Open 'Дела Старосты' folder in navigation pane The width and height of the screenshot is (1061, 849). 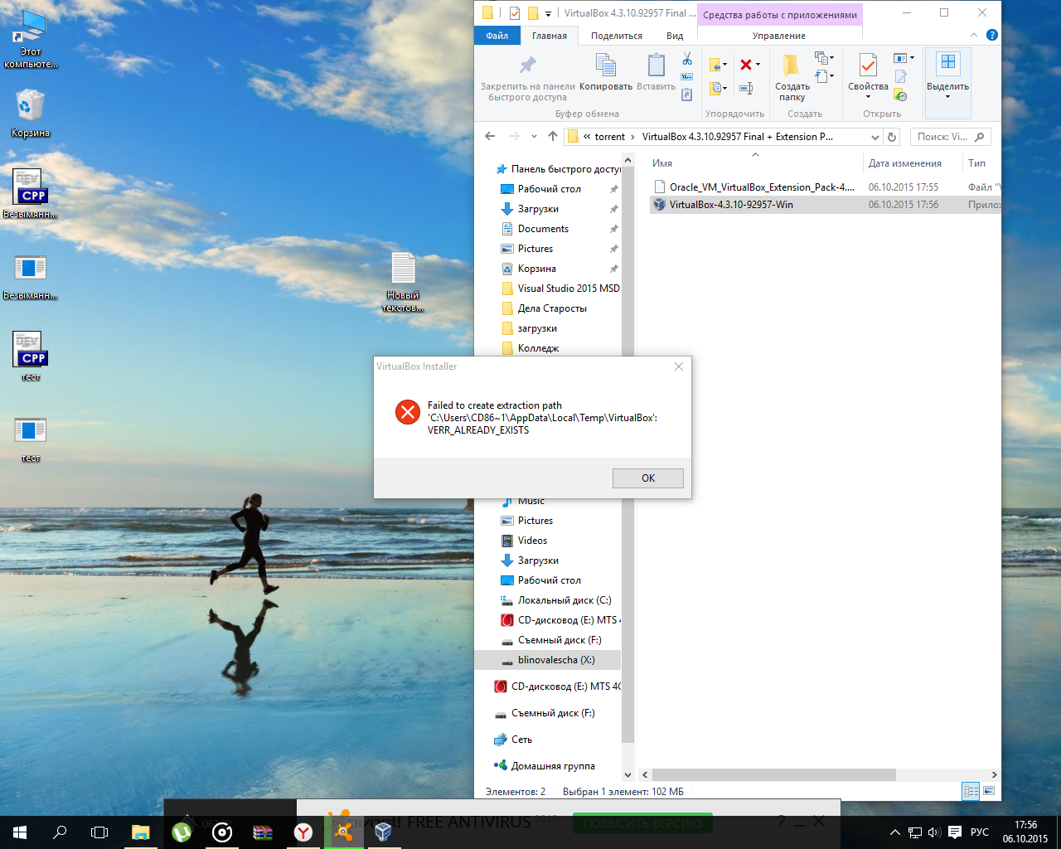pyautogui.click(x=544, y=308)
